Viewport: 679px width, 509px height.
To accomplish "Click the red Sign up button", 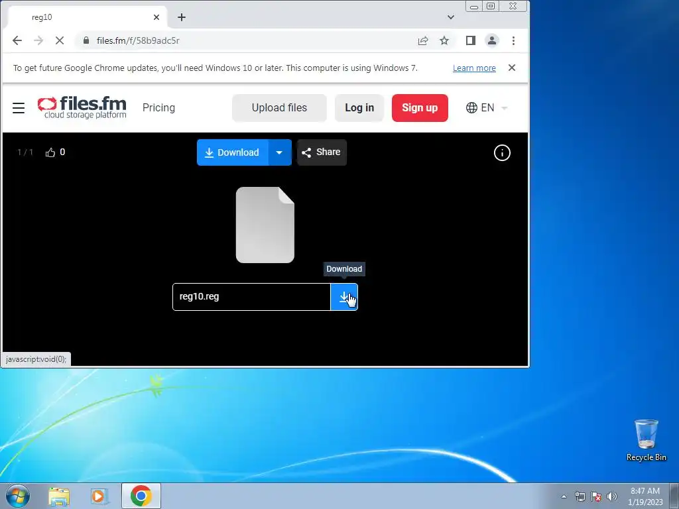I will 420,108.
